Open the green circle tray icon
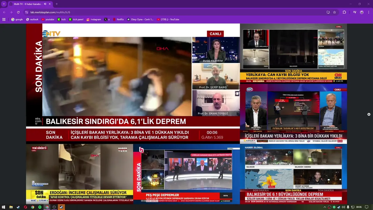Image resolution: width=373 pixels, height=210 pixels. tap(334, 207)
